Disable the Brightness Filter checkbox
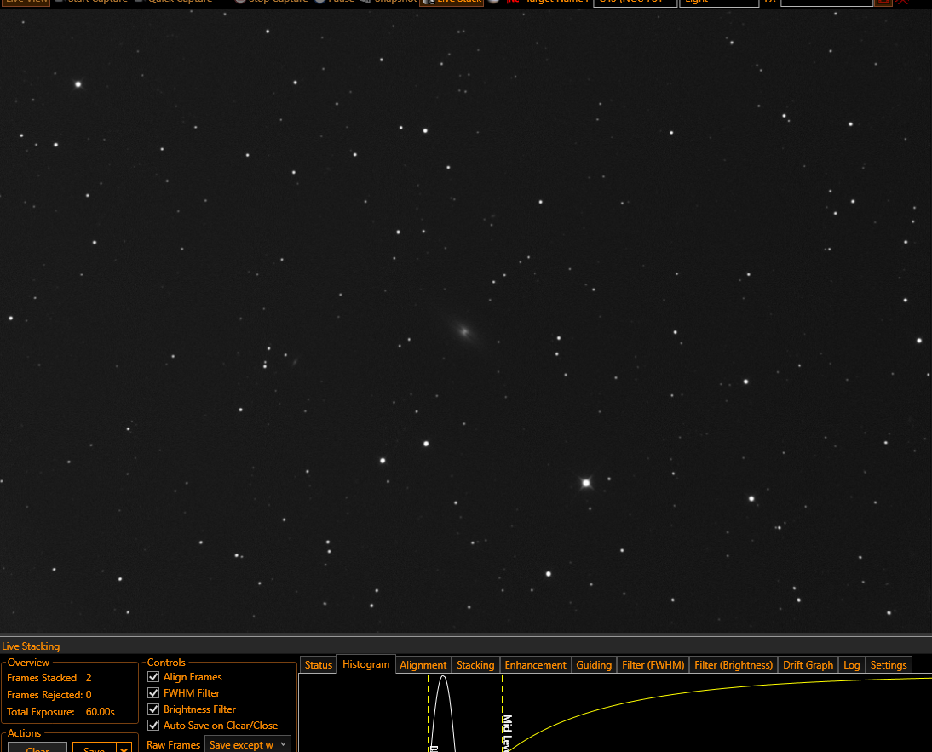Viewport: 932px width, 752px height. [x=153, y=709]
